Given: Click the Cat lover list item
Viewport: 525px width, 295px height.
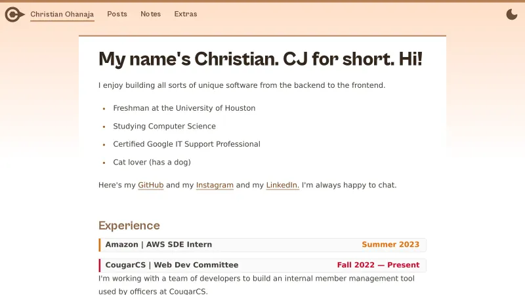Looking at the screenshot, I should click(x=152, y=162).
